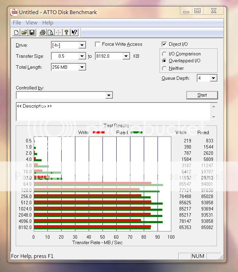Close the ATTO Disk Benchmark window
Image resolution: width=238 pixels, height=272 pixels.
[214, 11]
